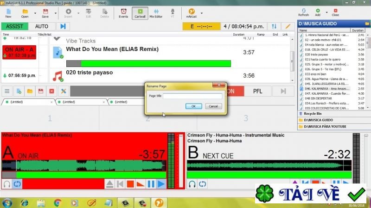
Task: Open Internet Explorer from the taskbar
Action: coord(25,203)
